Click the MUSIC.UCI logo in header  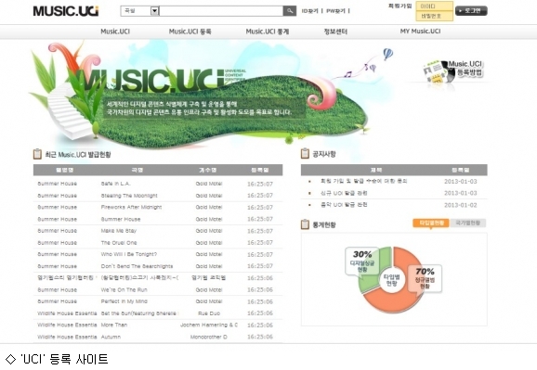point(66,11)
